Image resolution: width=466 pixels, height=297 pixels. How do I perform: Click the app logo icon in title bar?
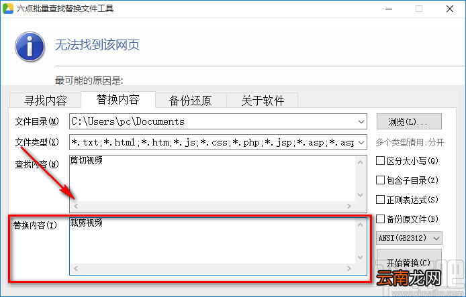click(x=8, y=9)
